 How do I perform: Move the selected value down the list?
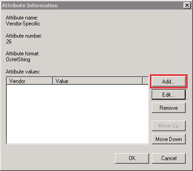click(169, 139)
